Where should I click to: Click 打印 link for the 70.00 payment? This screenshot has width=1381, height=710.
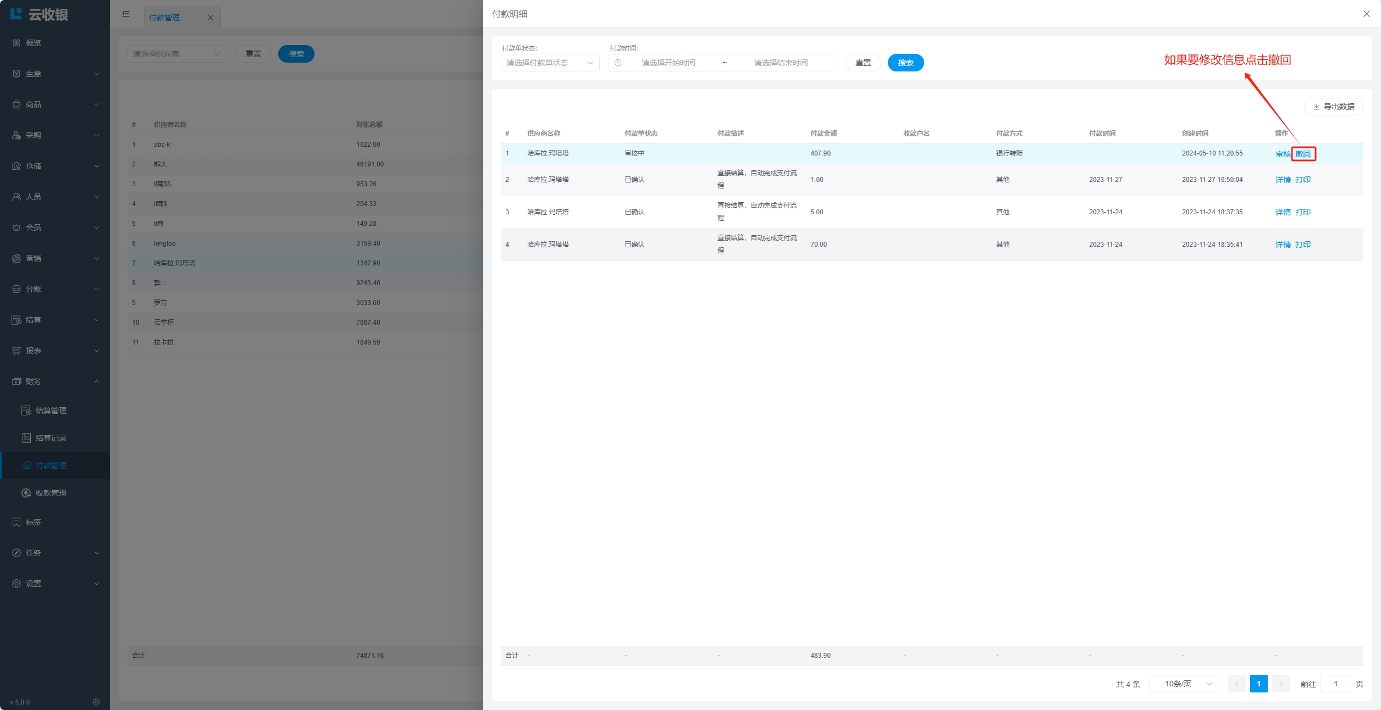click(x=1302, y=245)
